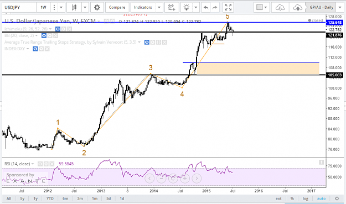This screenshot has height=204, width=346.
Task: Click the USDJPY symbol input field
Action: [x=19, y=8]
